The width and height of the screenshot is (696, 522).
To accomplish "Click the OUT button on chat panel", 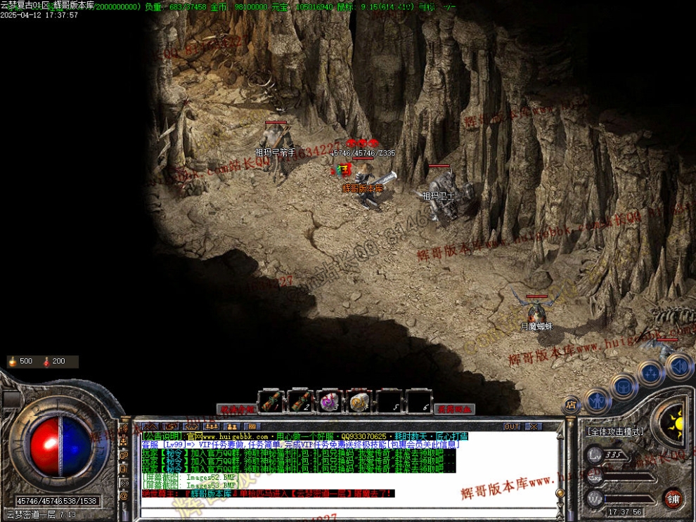I will click(511, 426).
